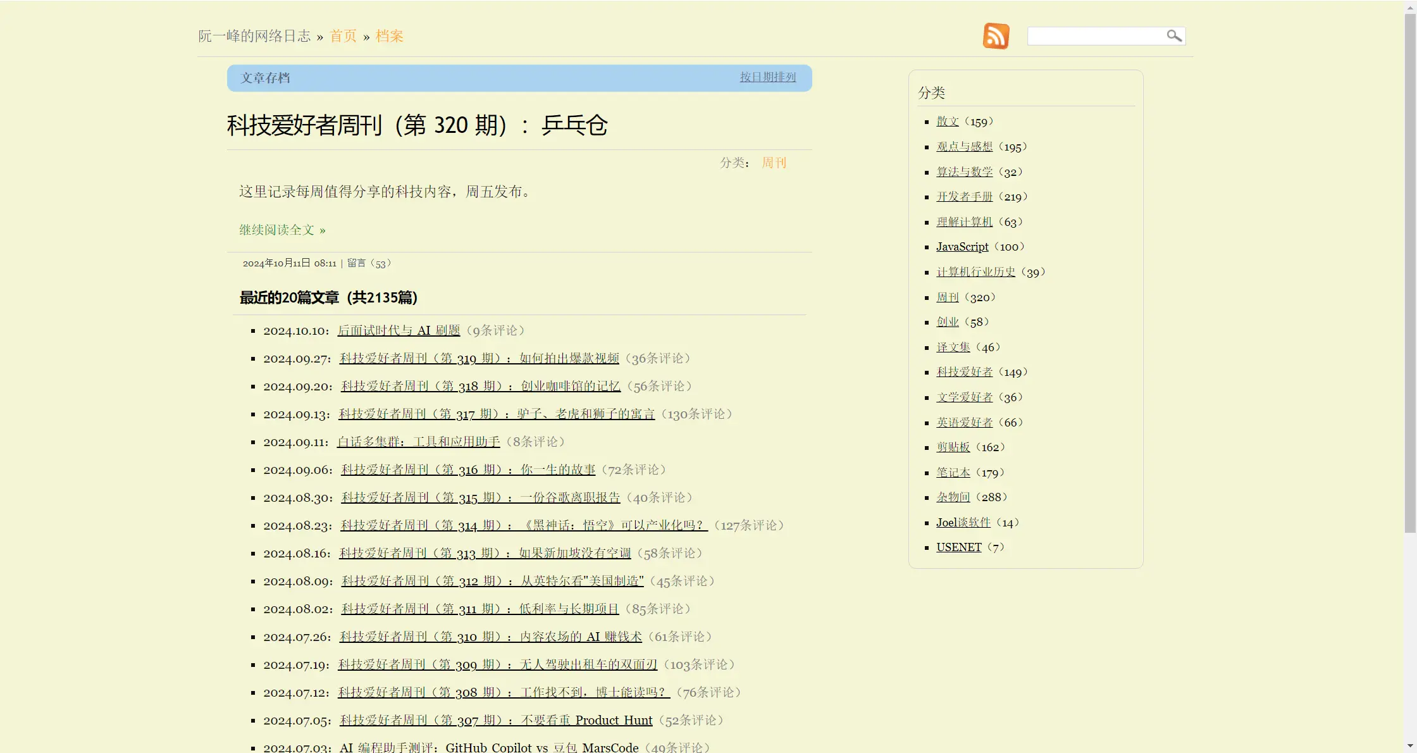The height and width of the screenshot is (753, 1417).
Task: View the 计算机行业历史 category
Action: pos(975,272)
